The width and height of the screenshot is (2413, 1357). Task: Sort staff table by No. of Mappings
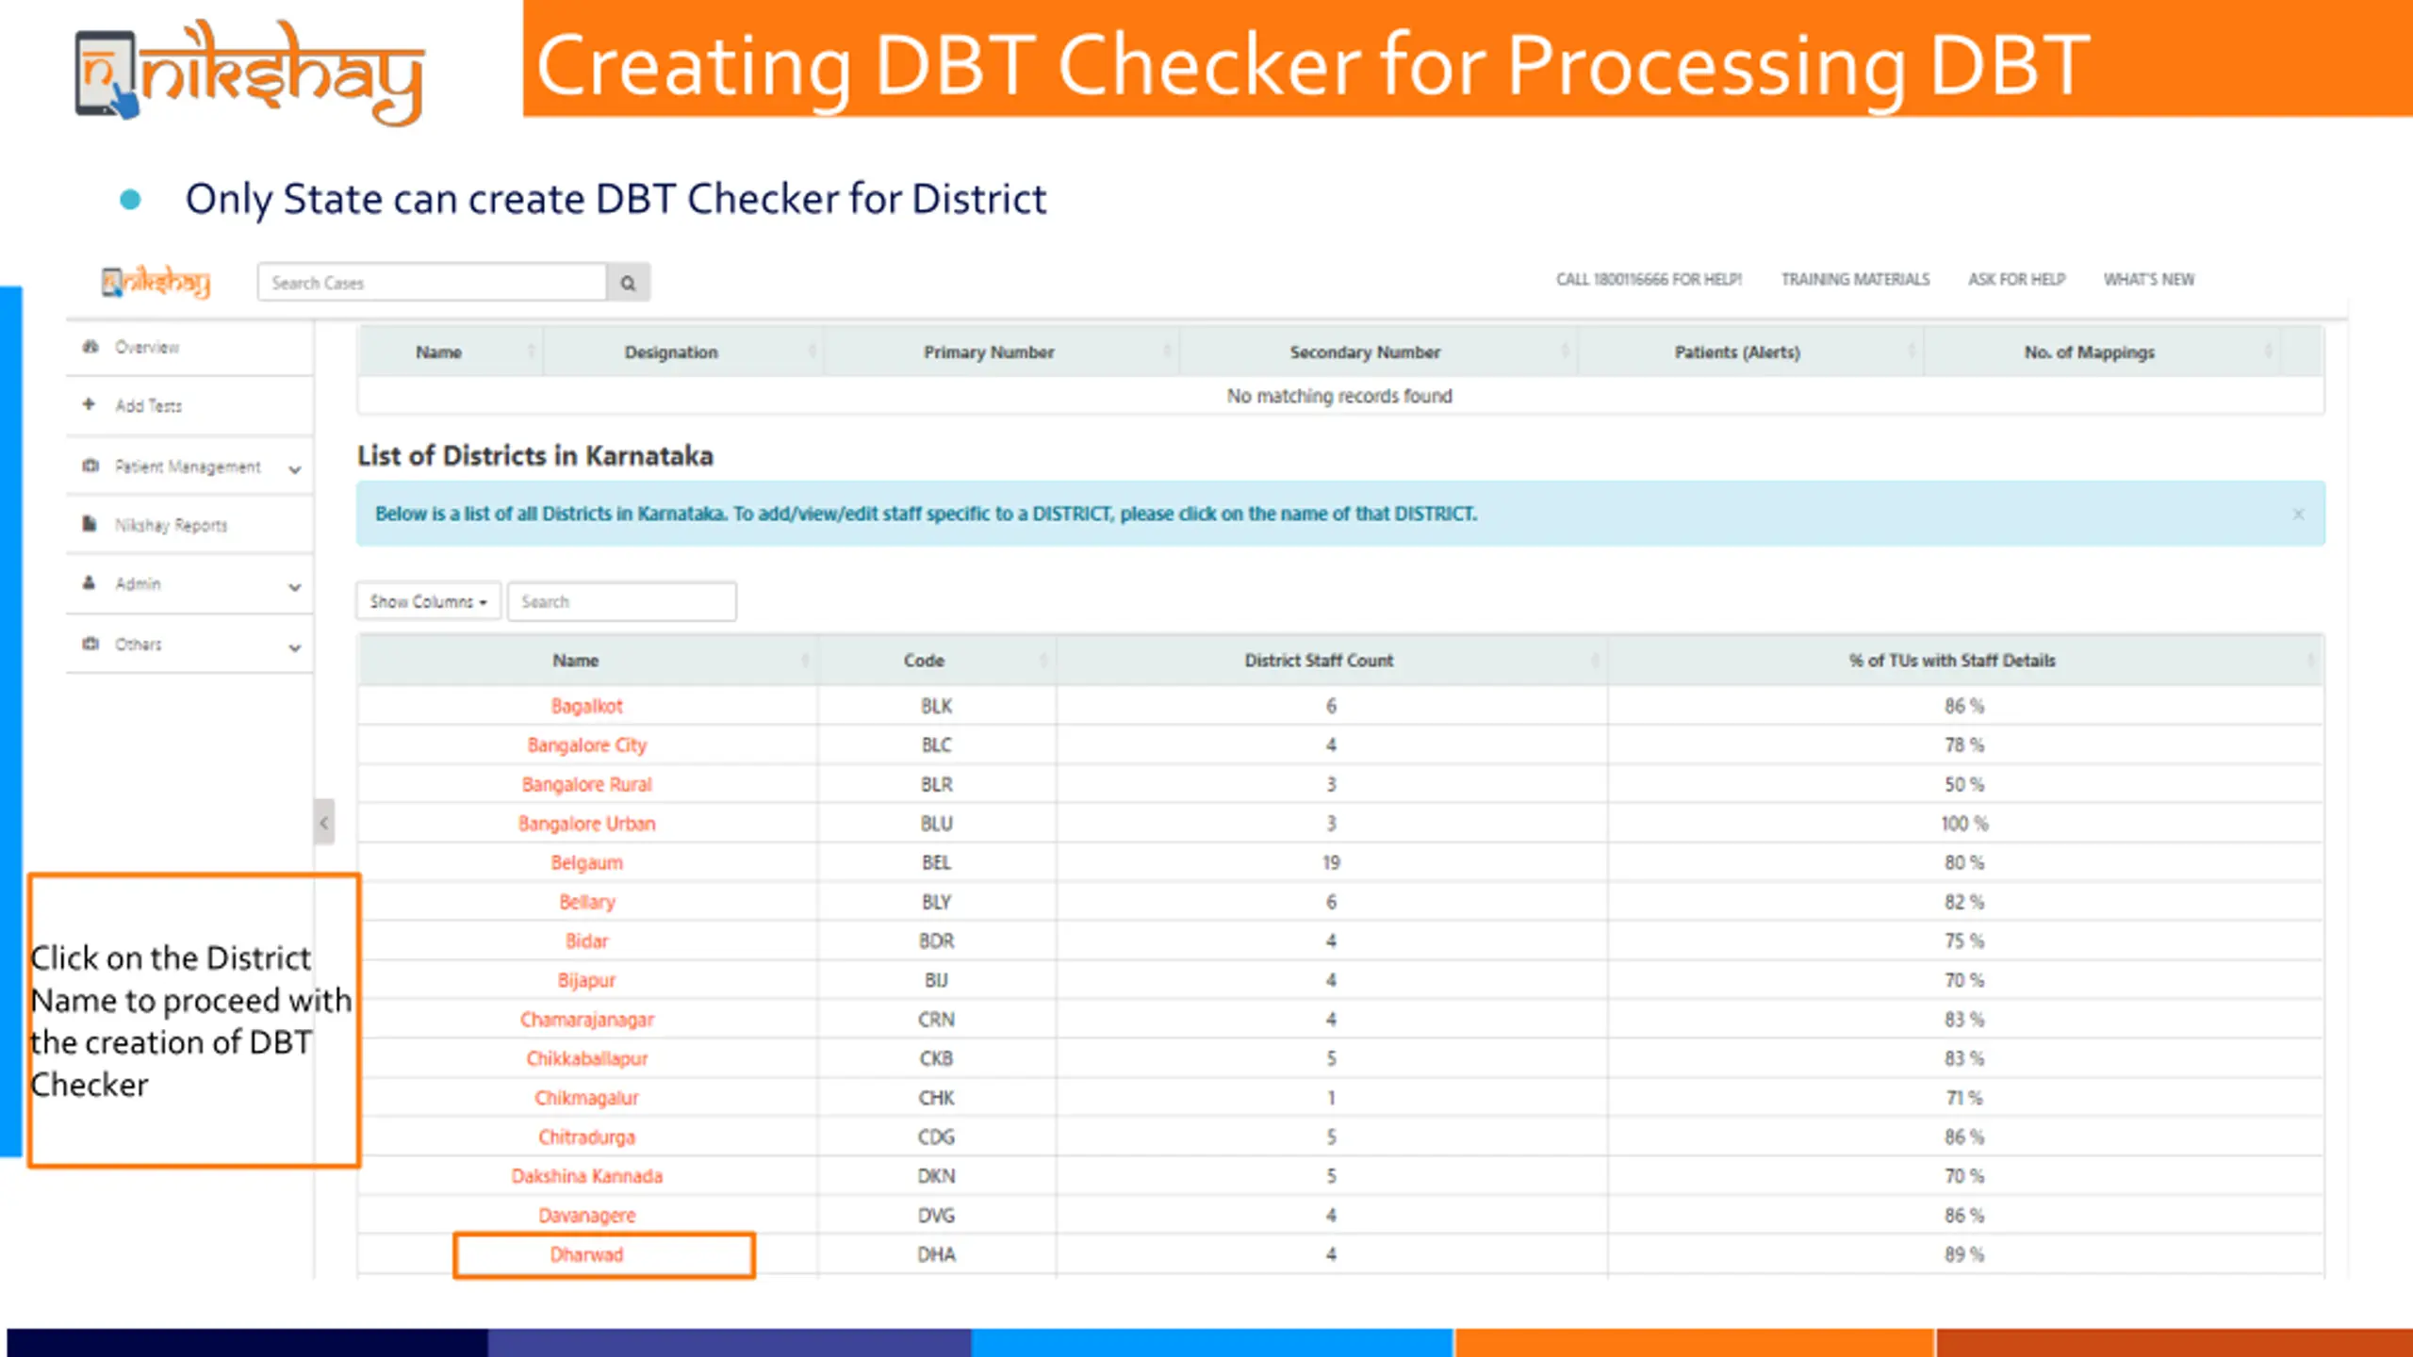(2102, 352)
